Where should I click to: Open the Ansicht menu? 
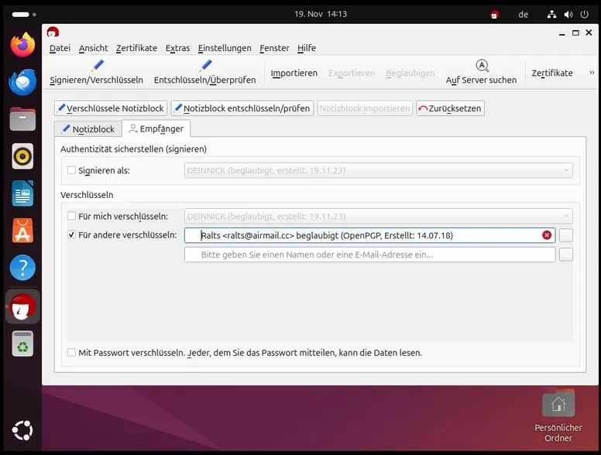[x=93, y=48]
